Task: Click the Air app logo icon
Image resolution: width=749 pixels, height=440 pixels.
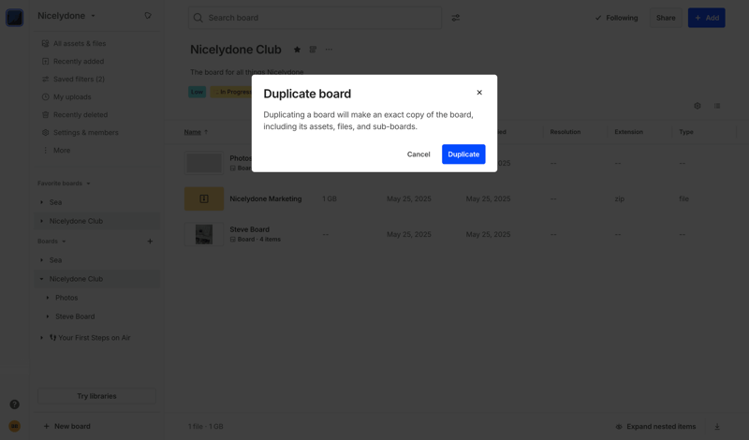Action: point(14,18)
